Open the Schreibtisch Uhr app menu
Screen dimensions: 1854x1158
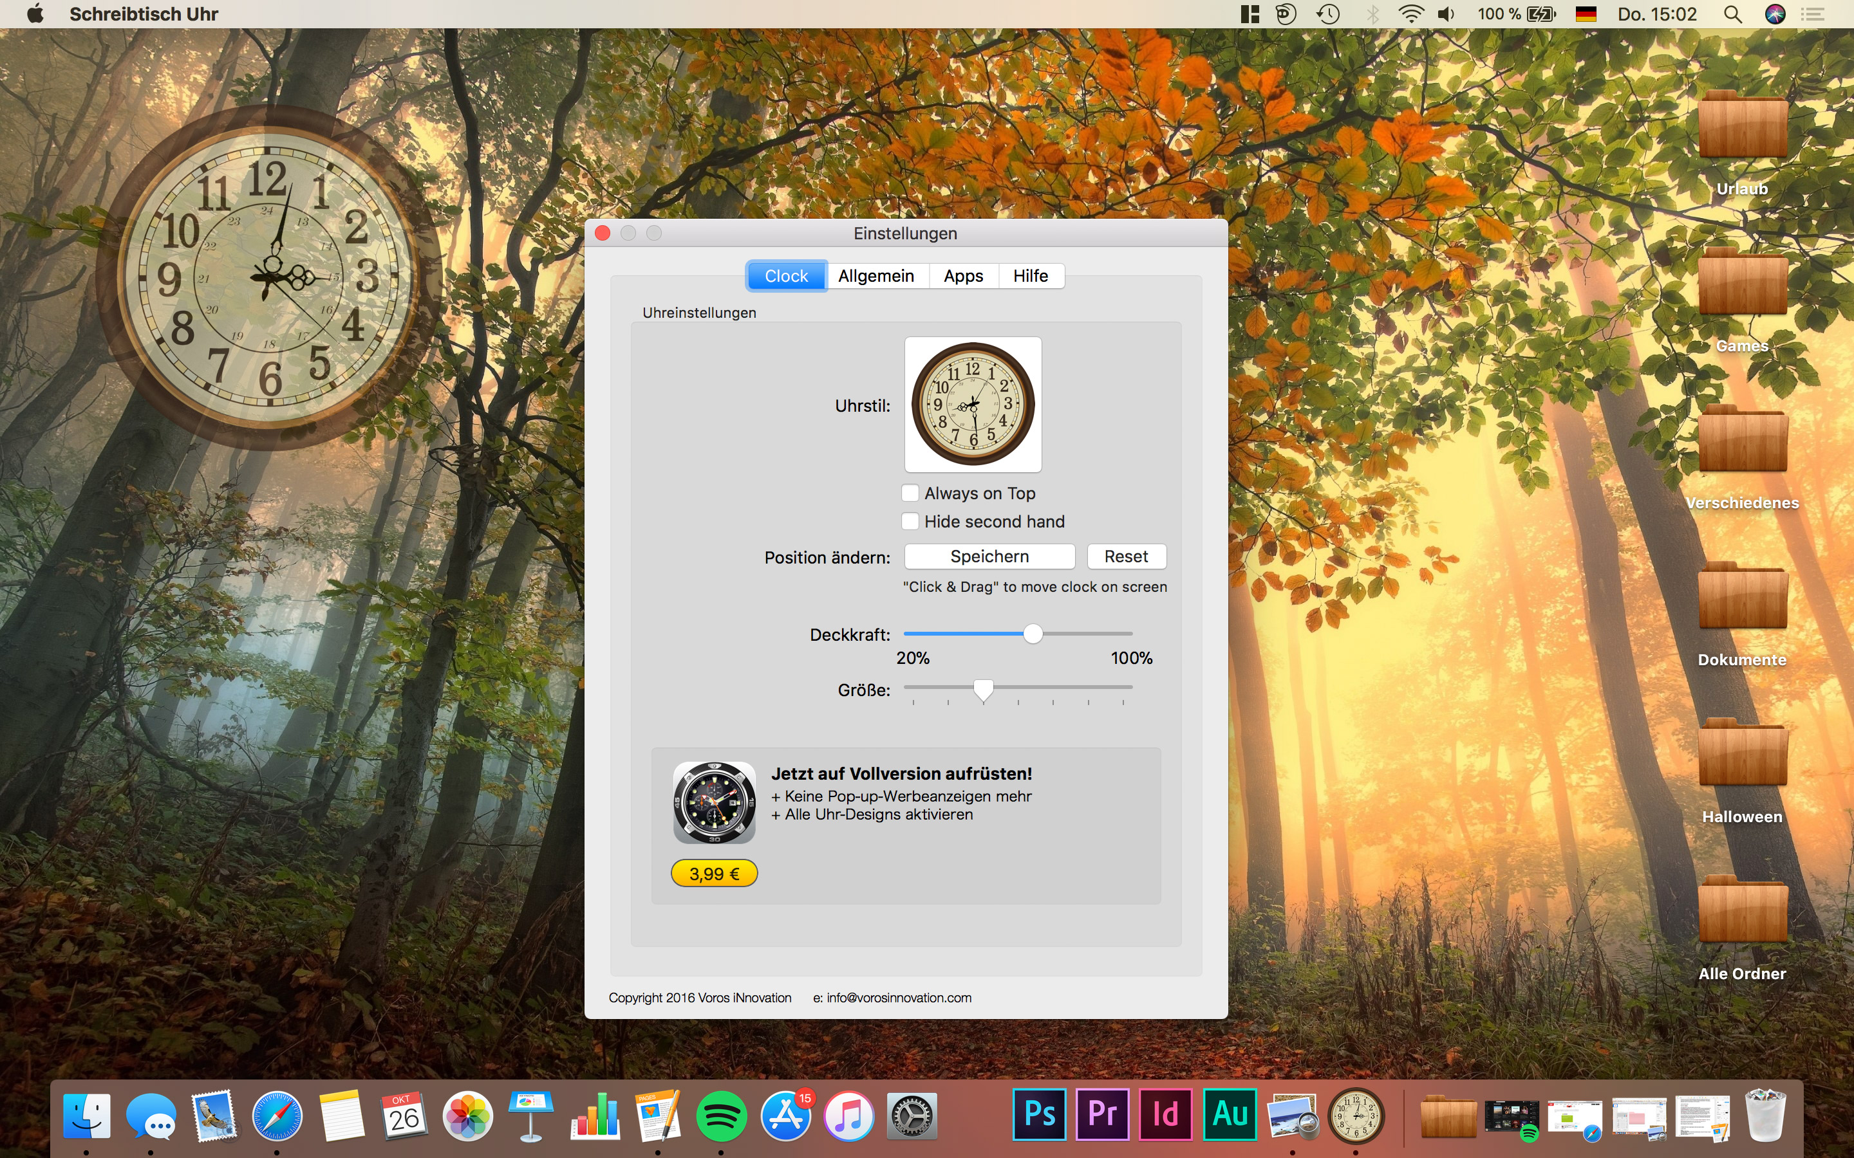coord(144,14)
